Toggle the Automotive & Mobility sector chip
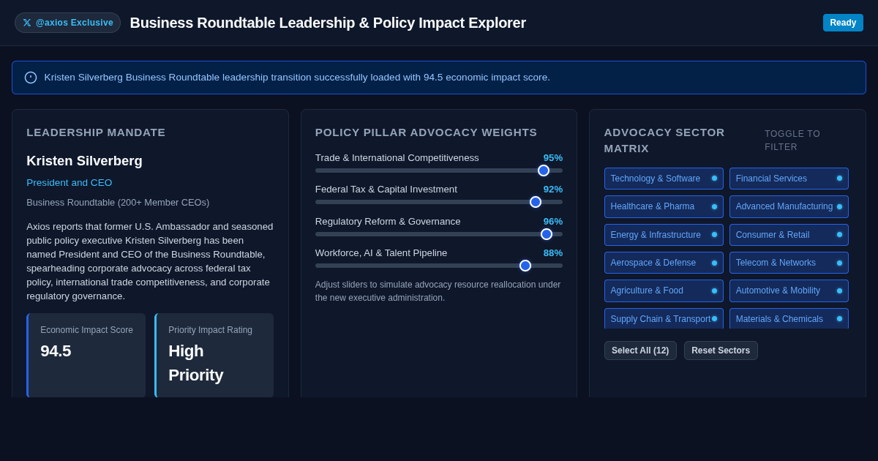Image resolution: width=878 pixels, height=461 pixels. click(x=789, y=291)
